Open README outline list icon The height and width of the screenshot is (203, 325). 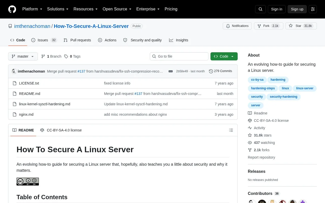[231, 130]
